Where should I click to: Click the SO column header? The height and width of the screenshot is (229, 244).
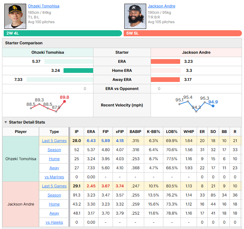pyautogui.click(x=213, y=132)
